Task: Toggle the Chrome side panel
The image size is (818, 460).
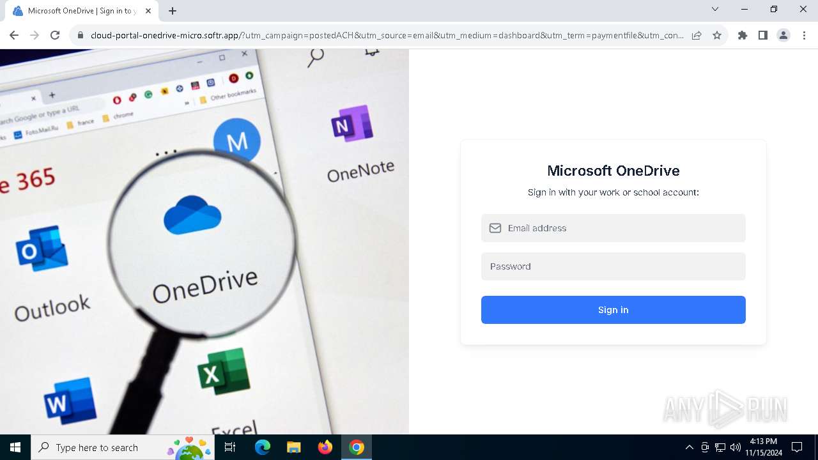Action: (763, 36)
